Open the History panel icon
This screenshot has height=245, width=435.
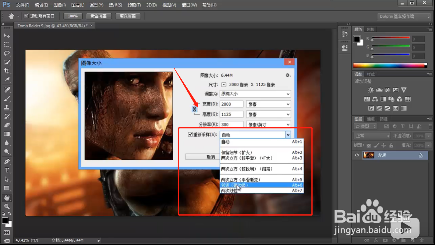coord(345,34)
